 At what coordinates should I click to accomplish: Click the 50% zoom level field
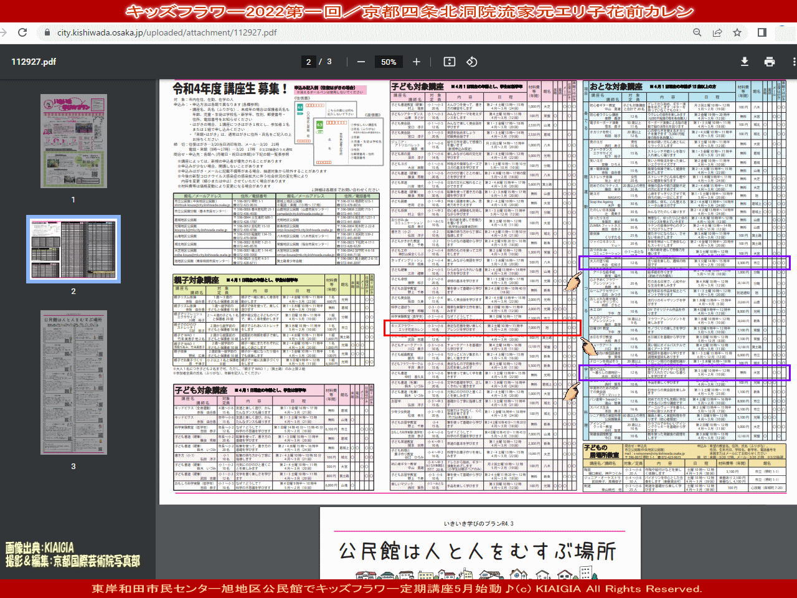(389, 62)
